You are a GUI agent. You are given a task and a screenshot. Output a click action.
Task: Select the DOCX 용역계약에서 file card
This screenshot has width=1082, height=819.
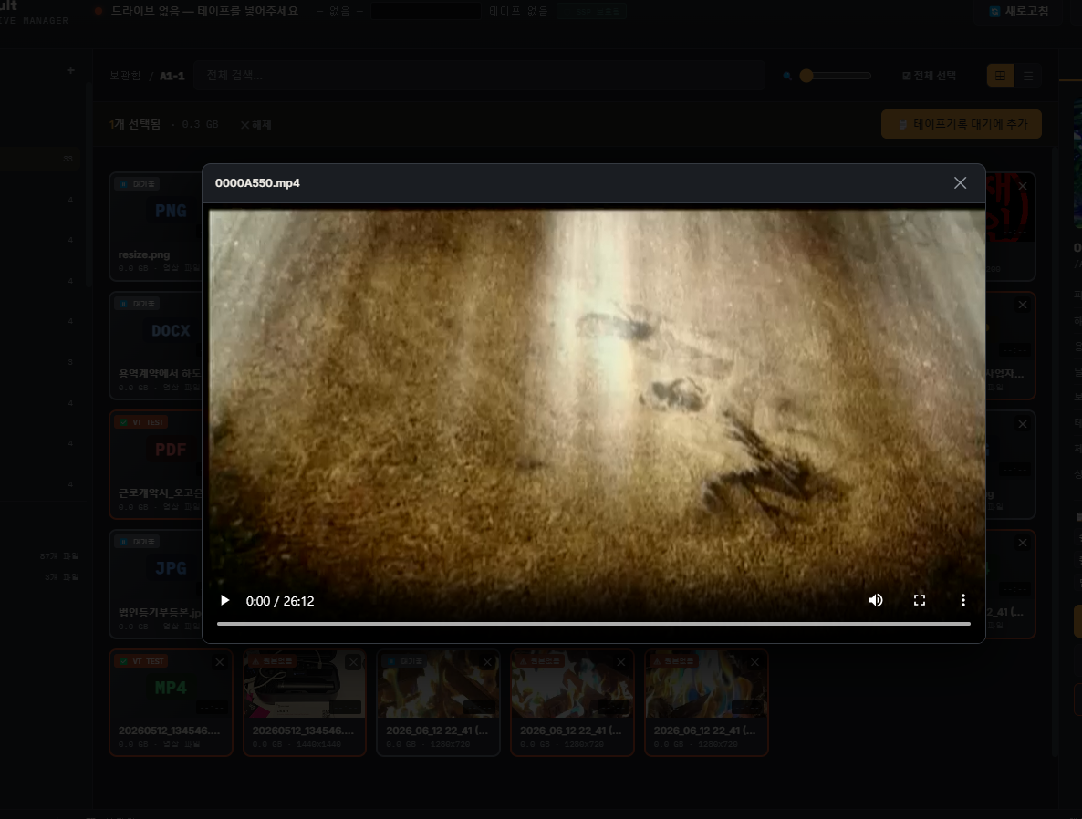click(156, 346)
